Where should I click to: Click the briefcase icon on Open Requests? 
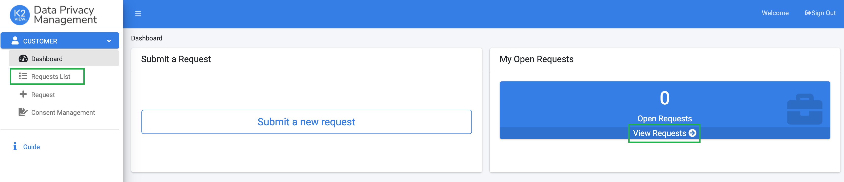click(804, 109)
